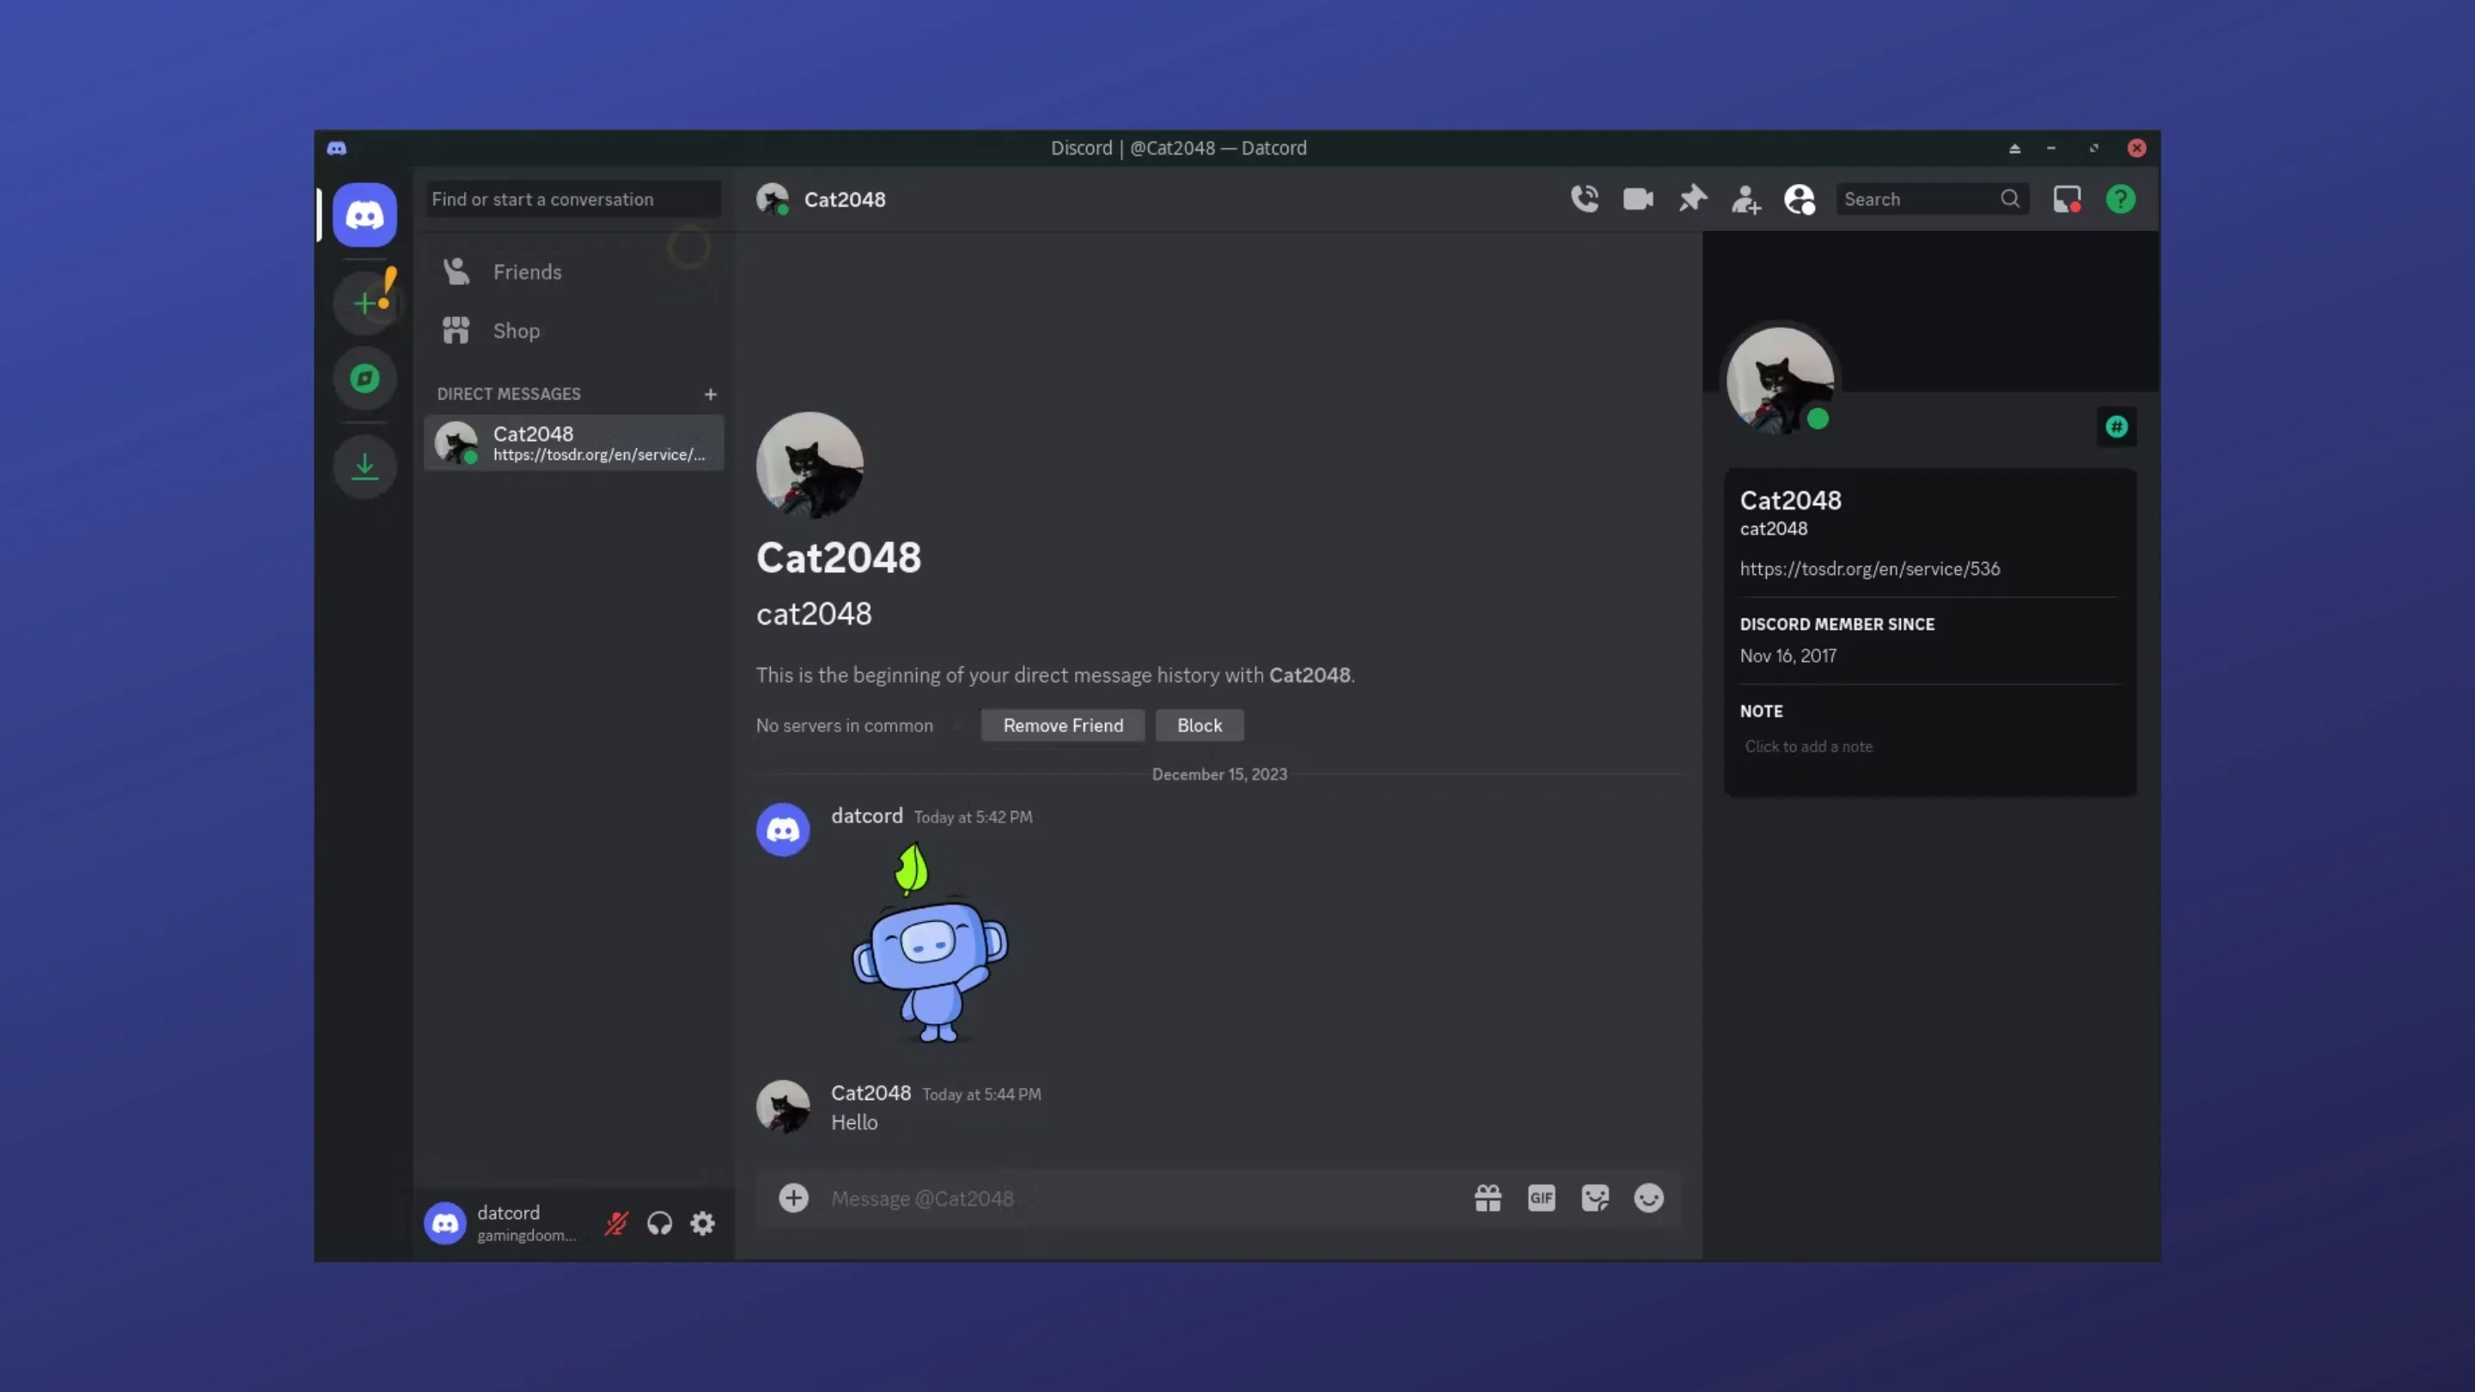Open the gift menu in message bar
The width and height of the screenshot is (2475, 1392).
[1488, 1198]
